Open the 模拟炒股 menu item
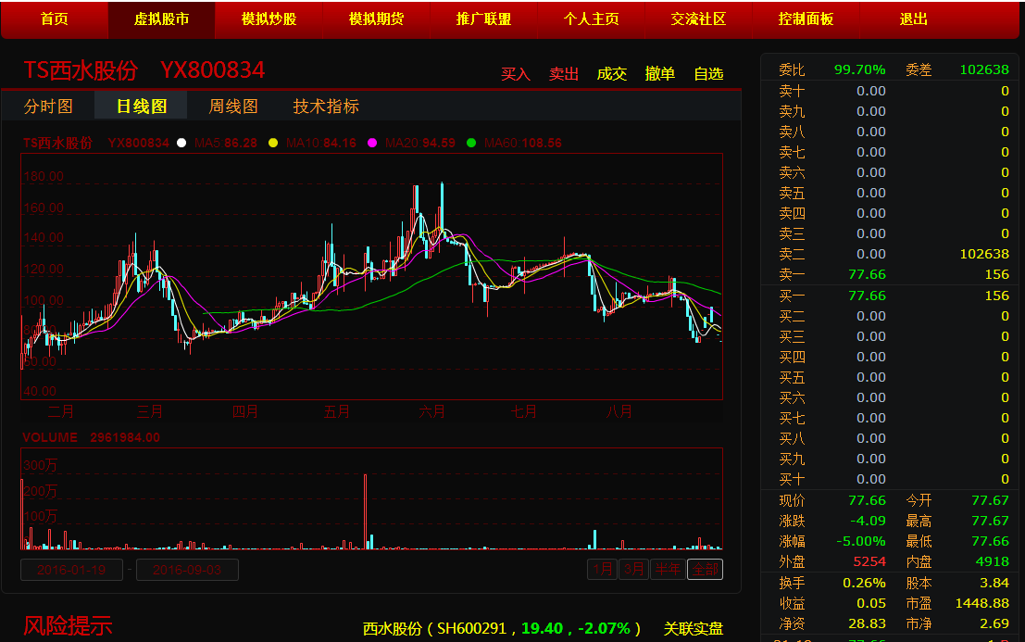Viewport: 1025px width, 642px height. 269,19
